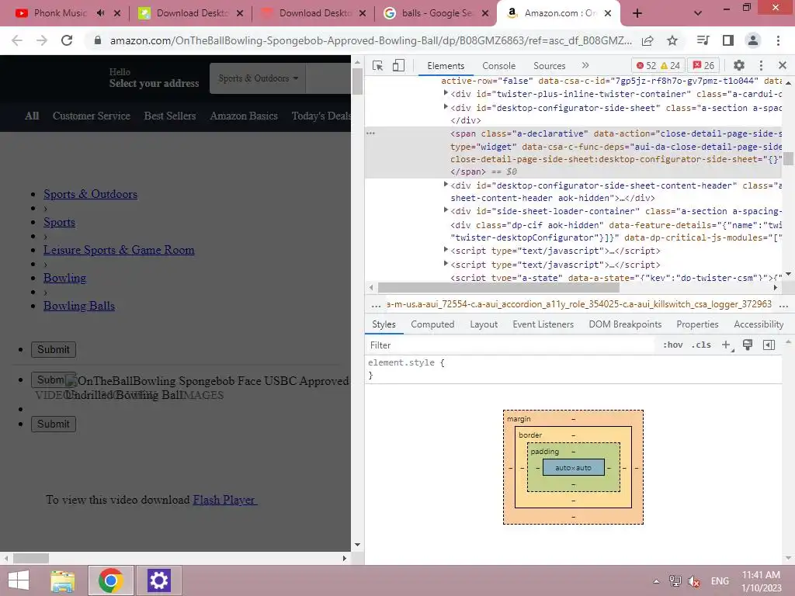The height and width of the screenshot is (596, 795).
Task: Switch to the Console tab
Action: 498,66
